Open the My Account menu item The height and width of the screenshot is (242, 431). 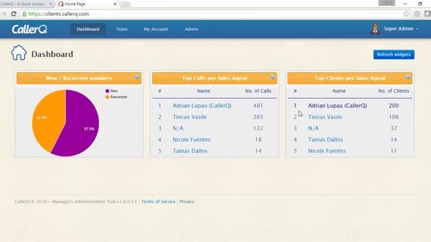coord(156,29)
